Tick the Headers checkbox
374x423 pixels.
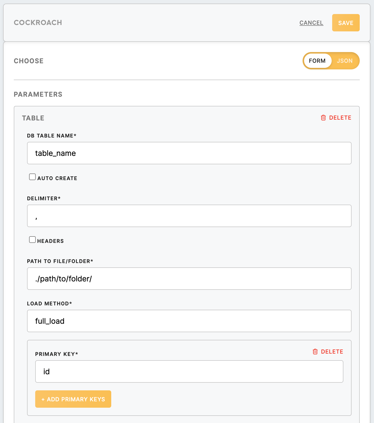(x=32, y=240)
